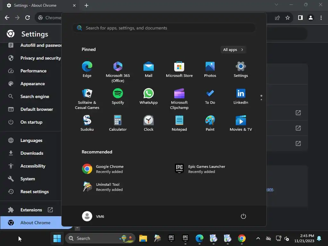Open the notification bell in taskbar

click(x=319, y=238)
